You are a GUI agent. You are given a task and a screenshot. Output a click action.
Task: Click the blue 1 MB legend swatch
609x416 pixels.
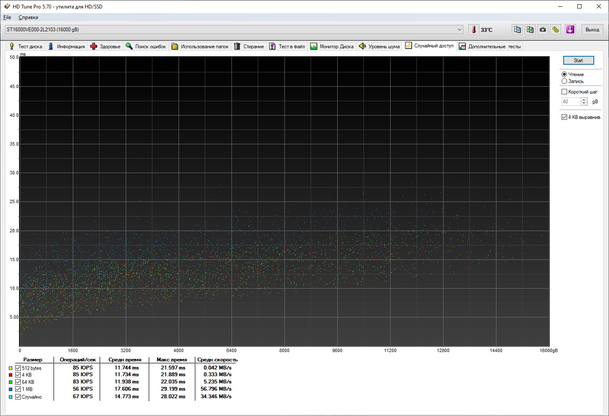[x=11, y=389]
